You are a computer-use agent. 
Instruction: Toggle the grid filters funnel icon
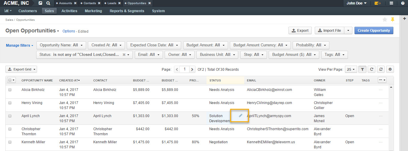click(x=362, y=69)
